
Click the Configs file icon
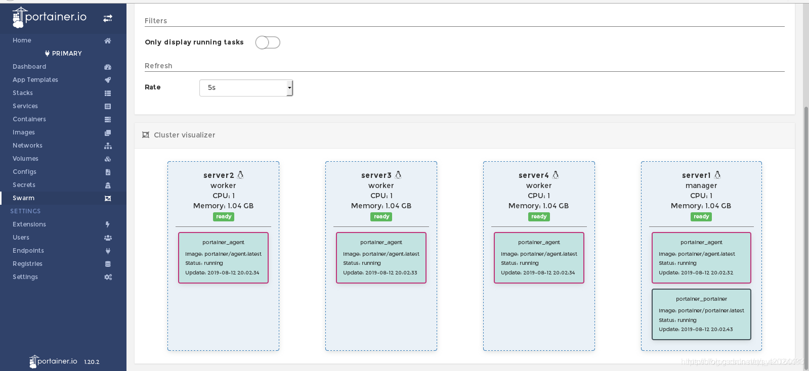108,172
